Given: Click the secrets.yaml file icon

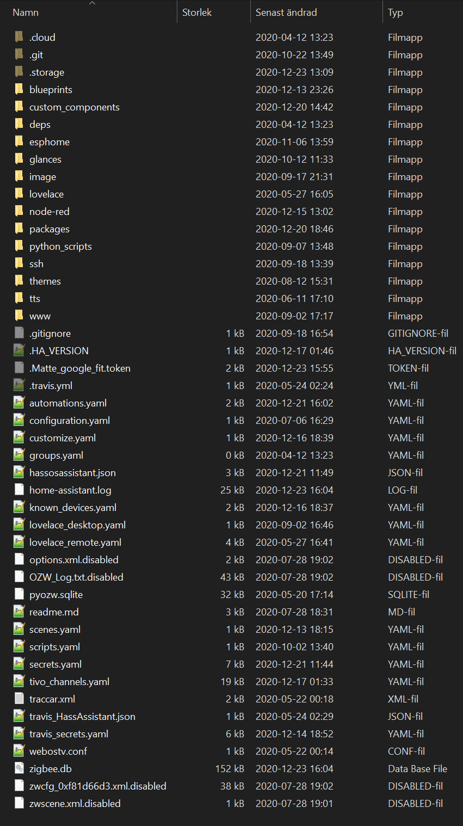Looking at the screenshot, I should click(x=18, y=664).
